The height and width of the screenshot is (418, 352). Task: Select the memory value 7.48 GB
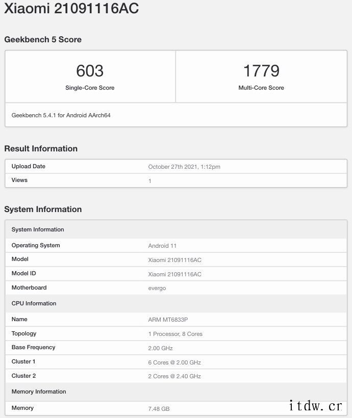coord(159,409)
